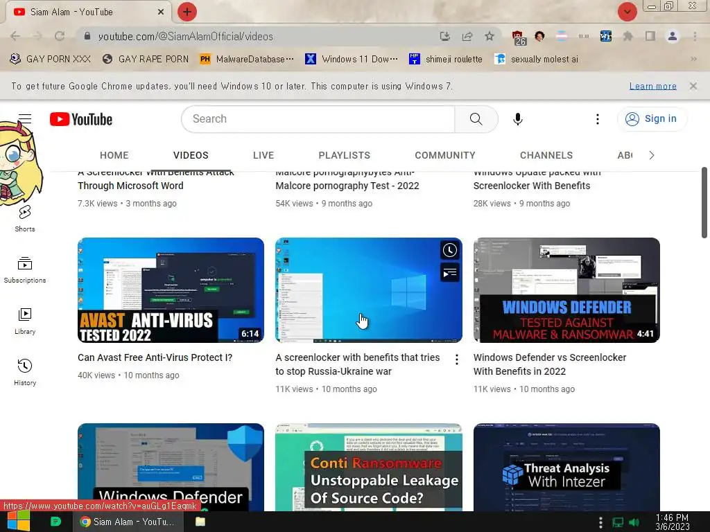Bookmark this page with star icon
The height and width of the screenshot is (532, 710).
click(490, 36)
